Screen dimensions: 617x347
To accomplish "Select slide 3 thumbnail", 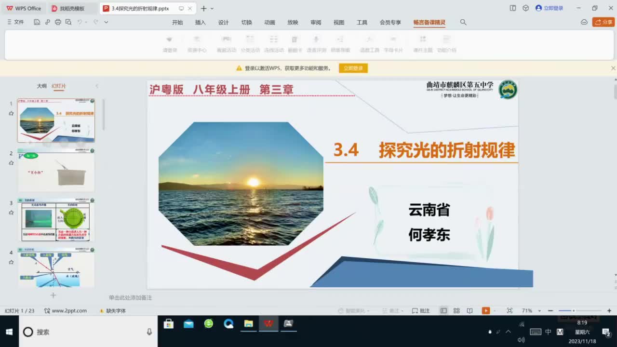I will pyautogui.click(x=56, y=220).
